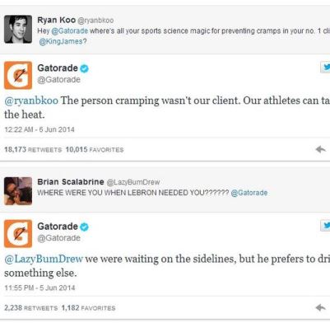Click the Gatorade logo avatar in second reply
Viewport: 330px width, 323px height.
tap(18, 233)
